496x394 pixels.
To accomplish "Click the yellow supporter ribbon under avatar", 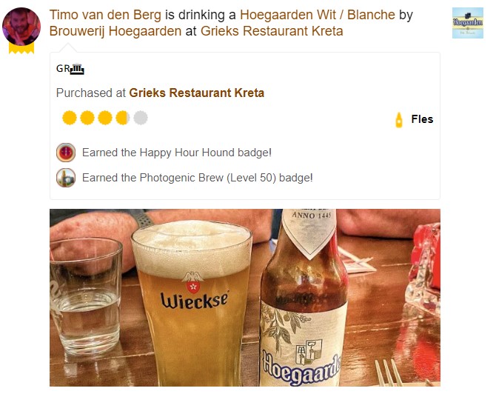I will 21,48.
